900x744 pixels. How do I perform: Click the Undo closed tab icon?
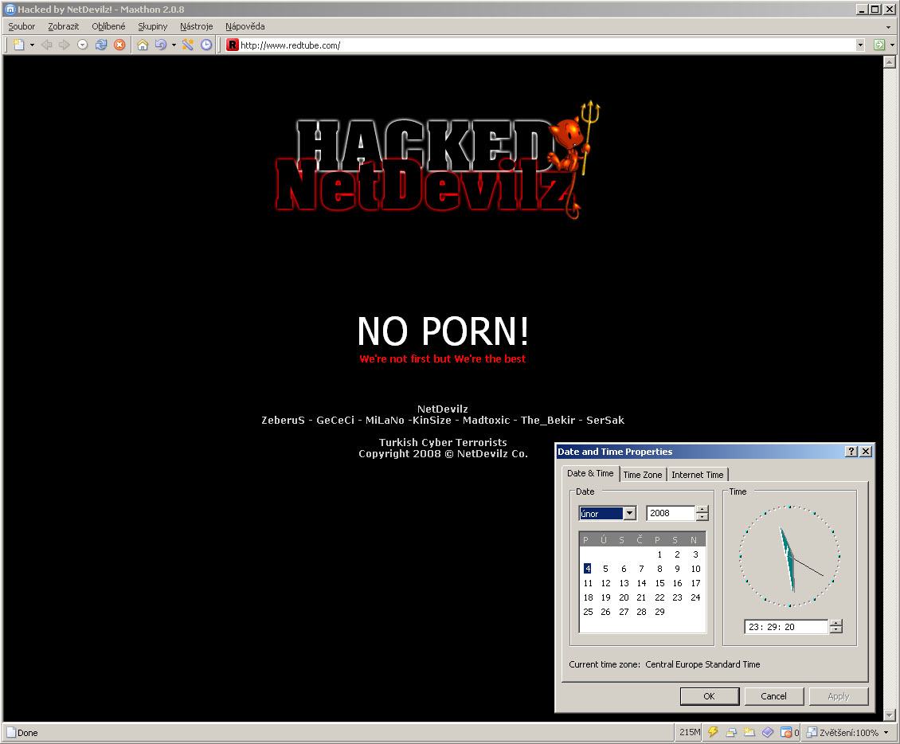pyautogui.click(x=160, y=45)
